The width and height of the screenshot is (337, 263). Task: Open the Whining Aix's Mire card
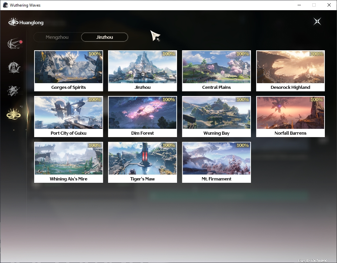pos(69,162)
